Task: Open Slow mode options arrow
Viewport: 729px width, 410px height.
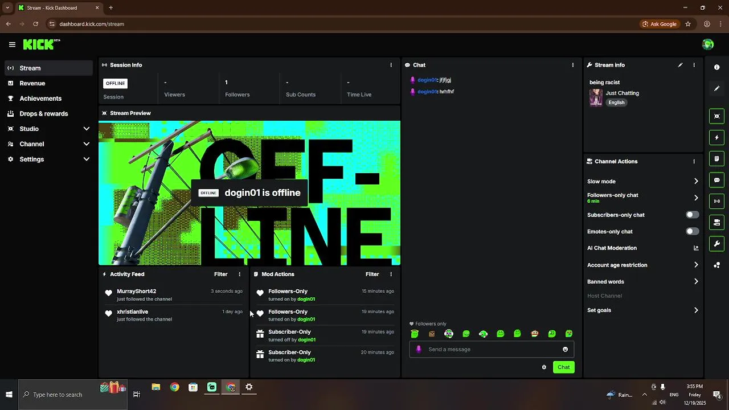Action: tap(696, 181)
